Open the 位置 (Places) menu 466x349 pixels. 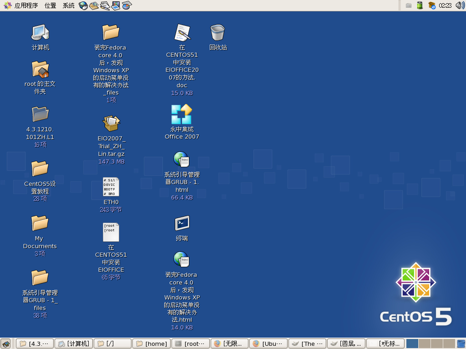pyautogui.click(x=50, y=5)
